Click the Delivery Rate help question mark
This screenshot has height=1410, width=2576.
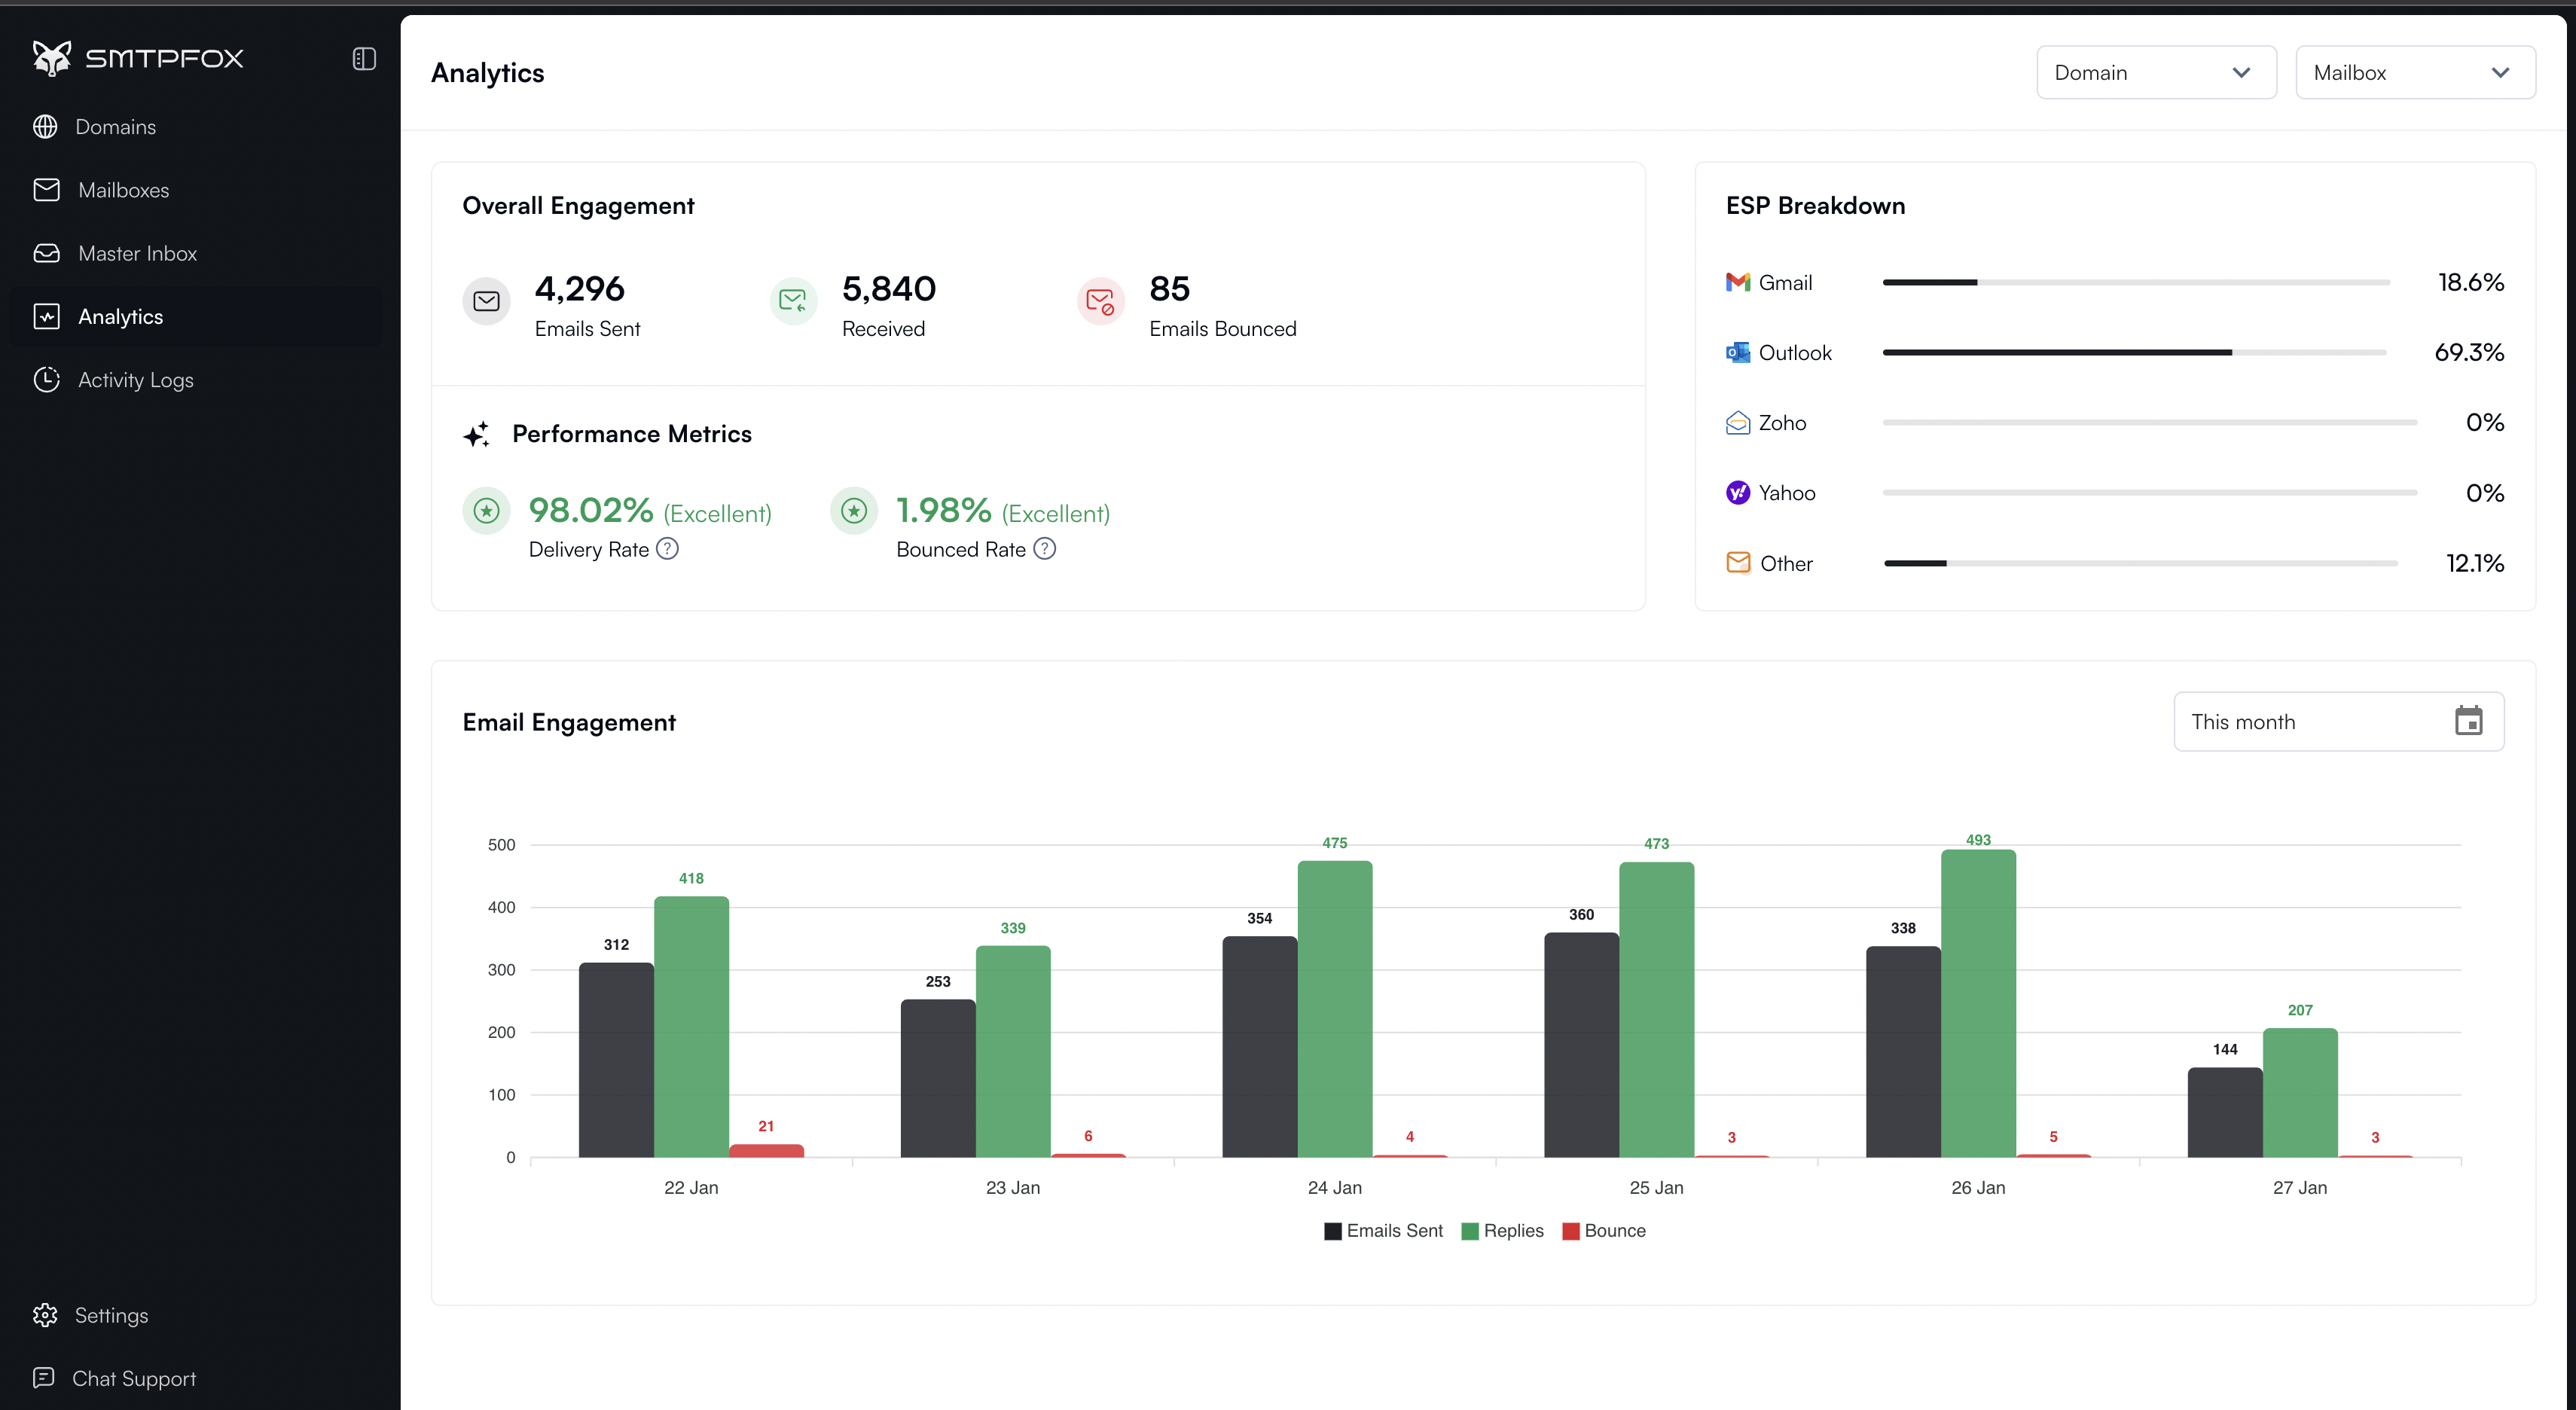pos(667,549)
